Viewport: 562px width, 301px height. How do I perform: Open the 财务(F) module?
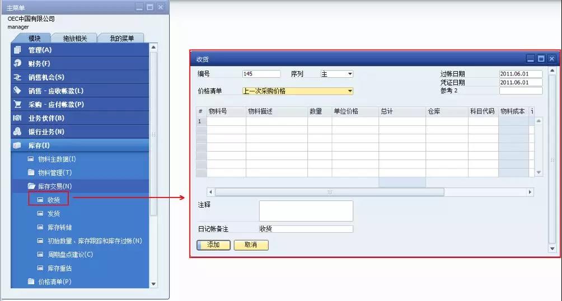[x=80, y=64]
